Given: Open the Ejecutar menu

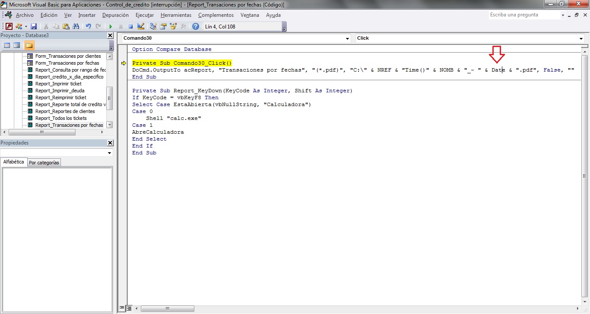Looking at the screenshot, I should [x=145, y=15].
